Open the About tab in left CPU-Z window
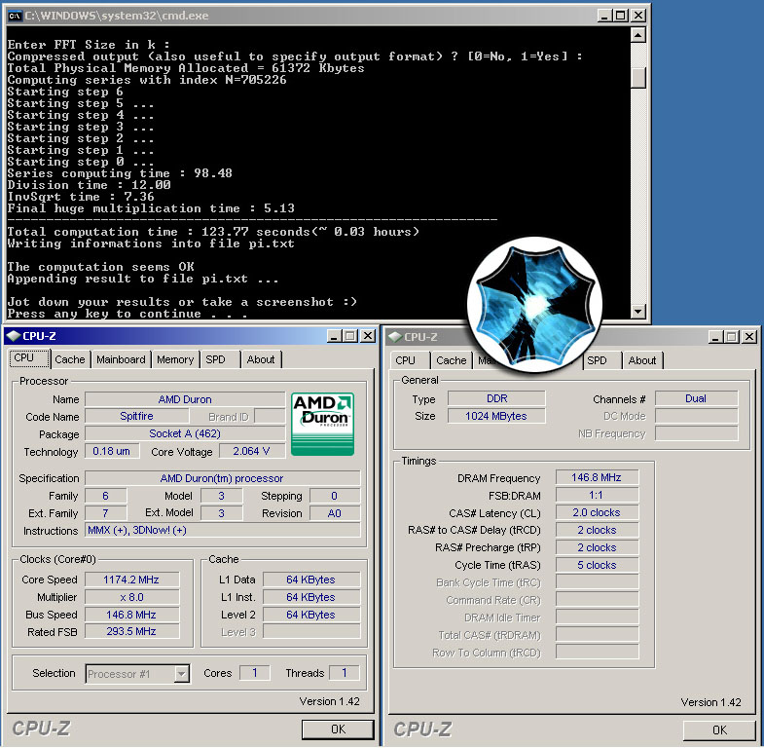Screen dimensions: 764x748 tap(261, 359)
